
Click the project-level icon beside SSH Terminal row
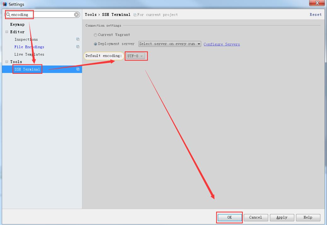click(x=78, y=69)
